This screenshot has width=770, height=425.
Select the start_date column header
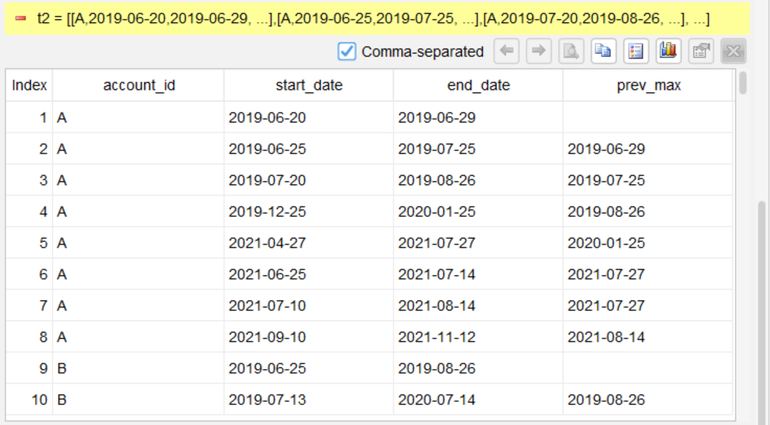click(x=309, y=86)
